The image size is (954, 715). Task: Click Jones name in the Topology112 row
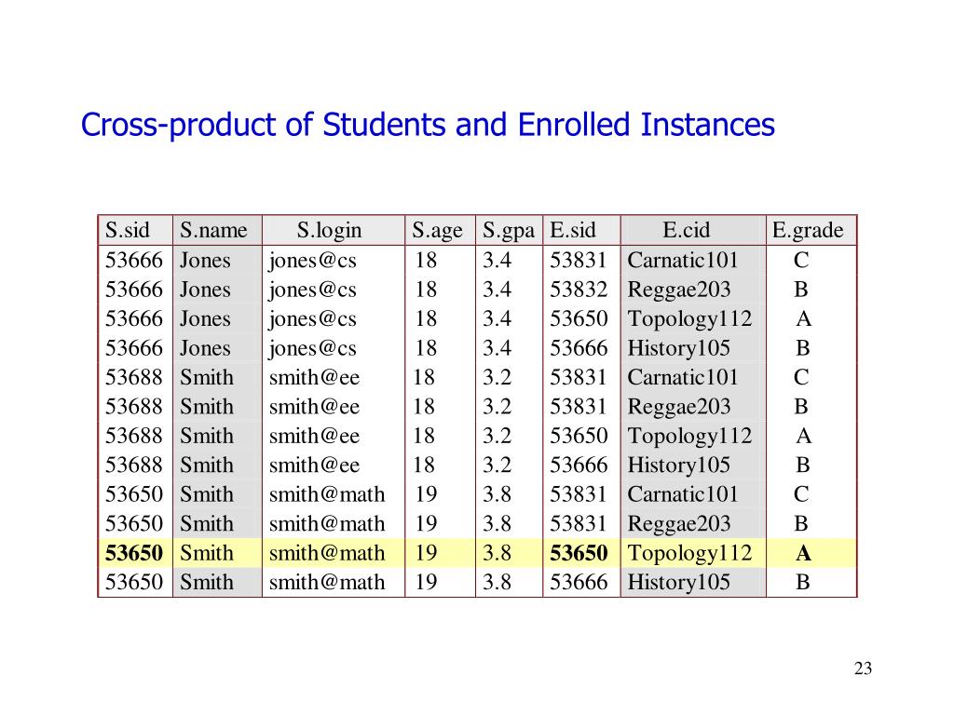pos(205,318)
